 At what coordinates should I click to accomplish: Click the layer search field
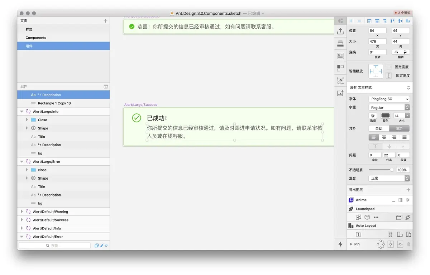(55, 246)
